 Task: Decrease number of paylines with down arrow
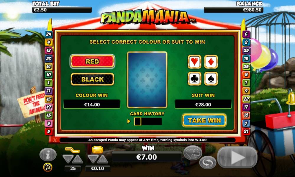tap(68, 159)
